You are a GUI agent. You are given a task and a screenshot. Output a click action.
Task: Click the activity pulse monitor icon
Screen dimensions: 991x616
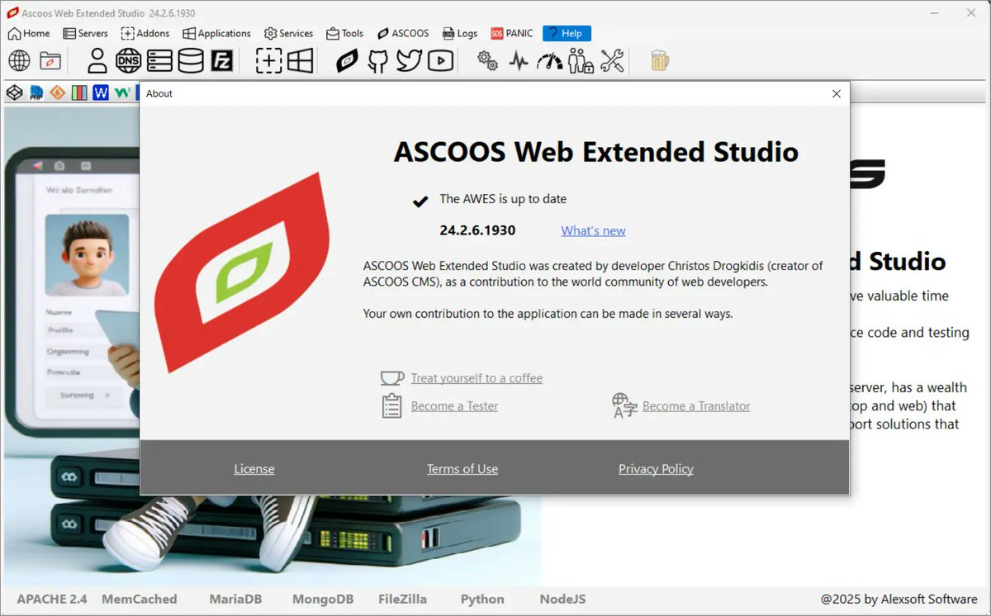pyautogui.click(x=518, y=60)
